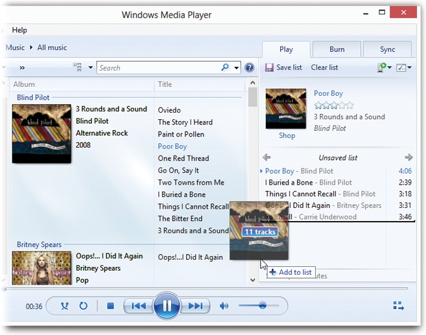Switch to Now Playing view icon
426x335 pixels.
[x=399, y=306]
